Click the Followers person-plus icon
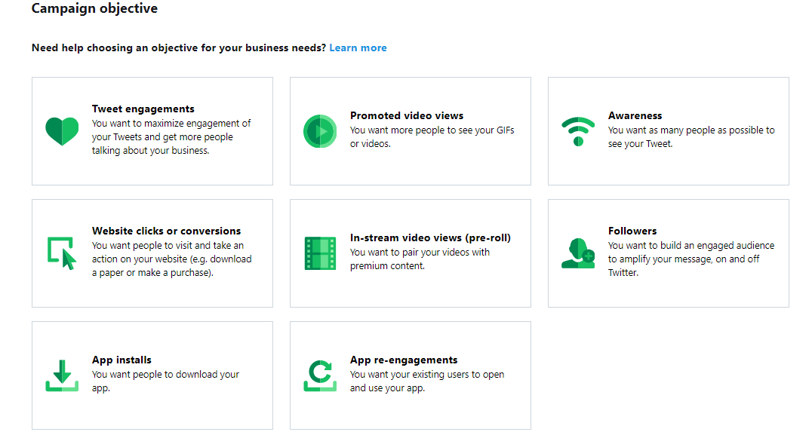The width and height of the screenshot is (812, 435). pos(578,253)
